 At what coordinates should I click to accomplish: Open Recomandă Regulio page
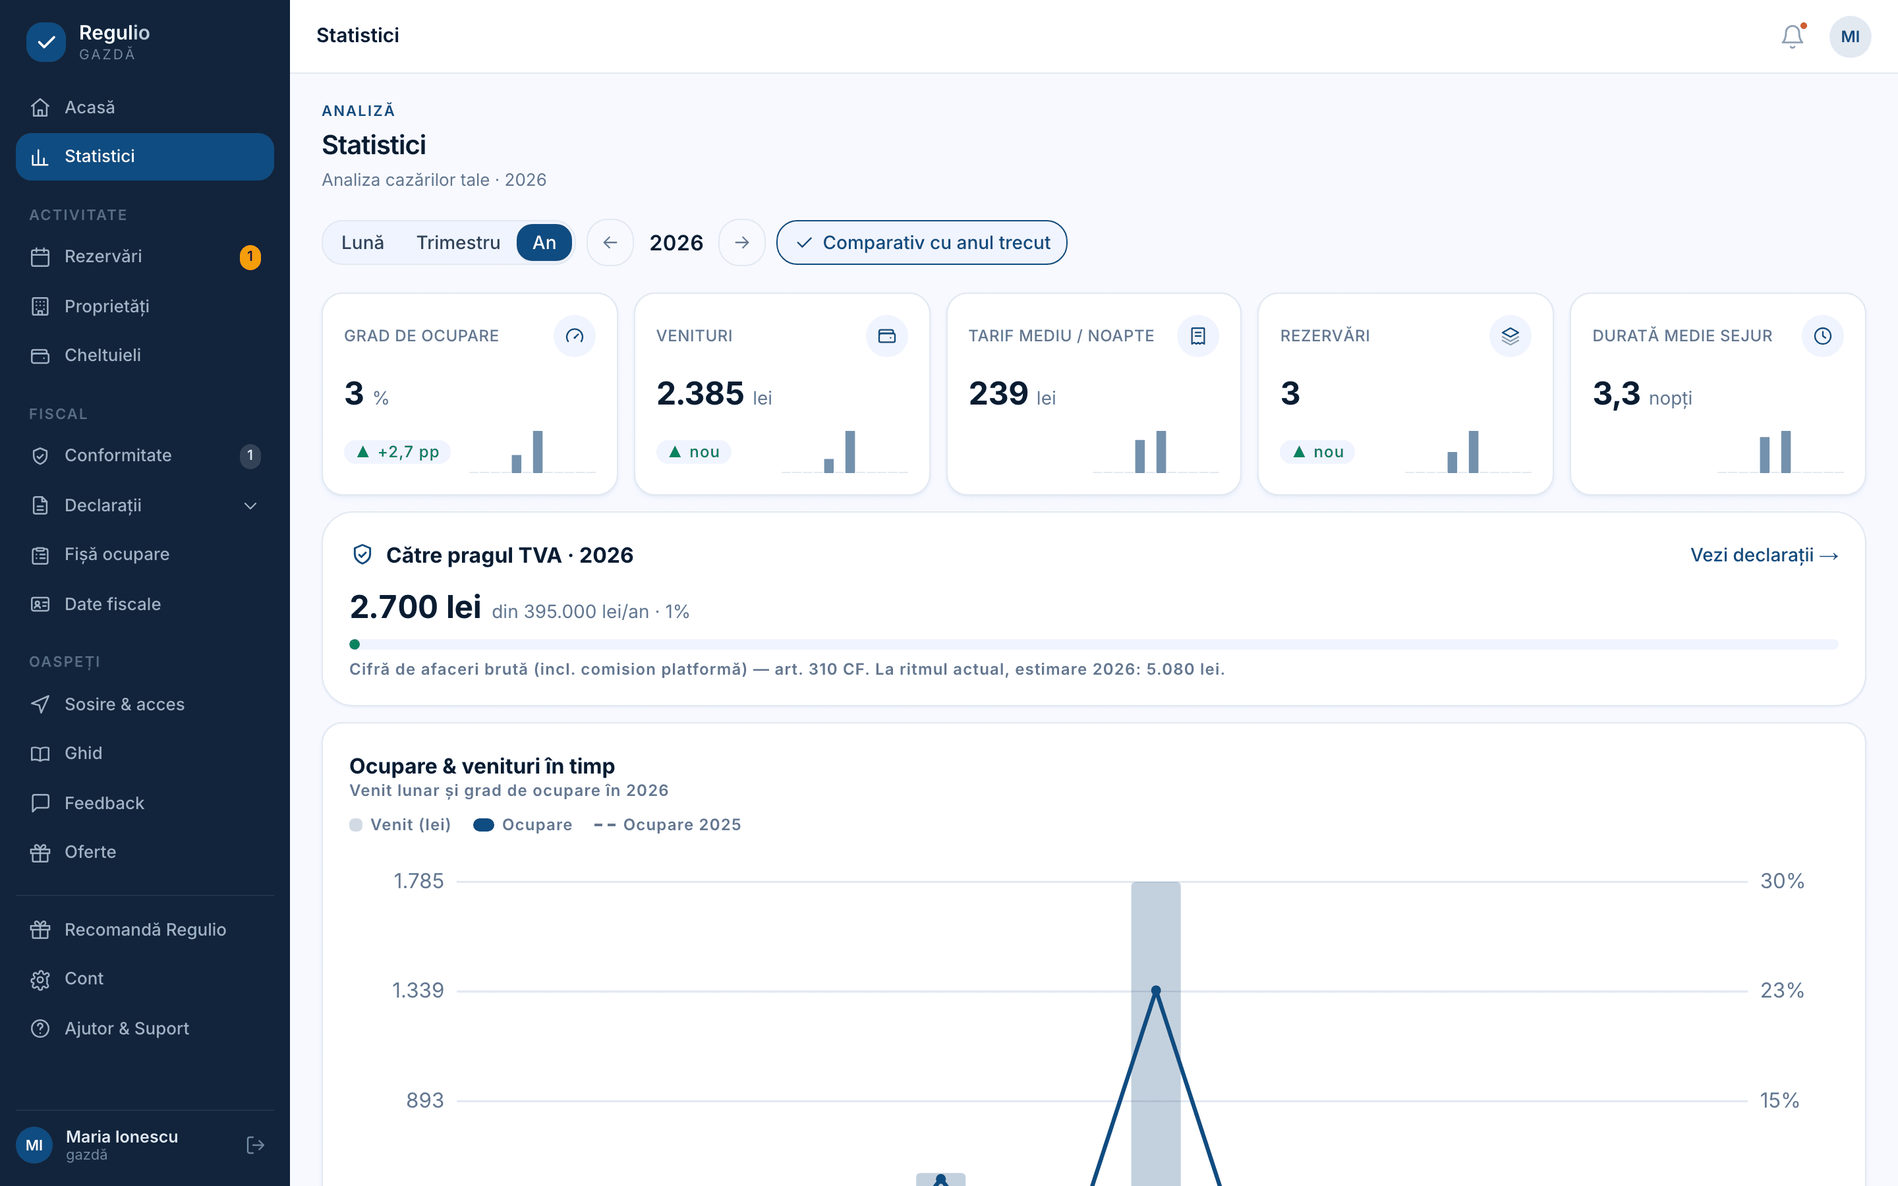pos(144,930)
